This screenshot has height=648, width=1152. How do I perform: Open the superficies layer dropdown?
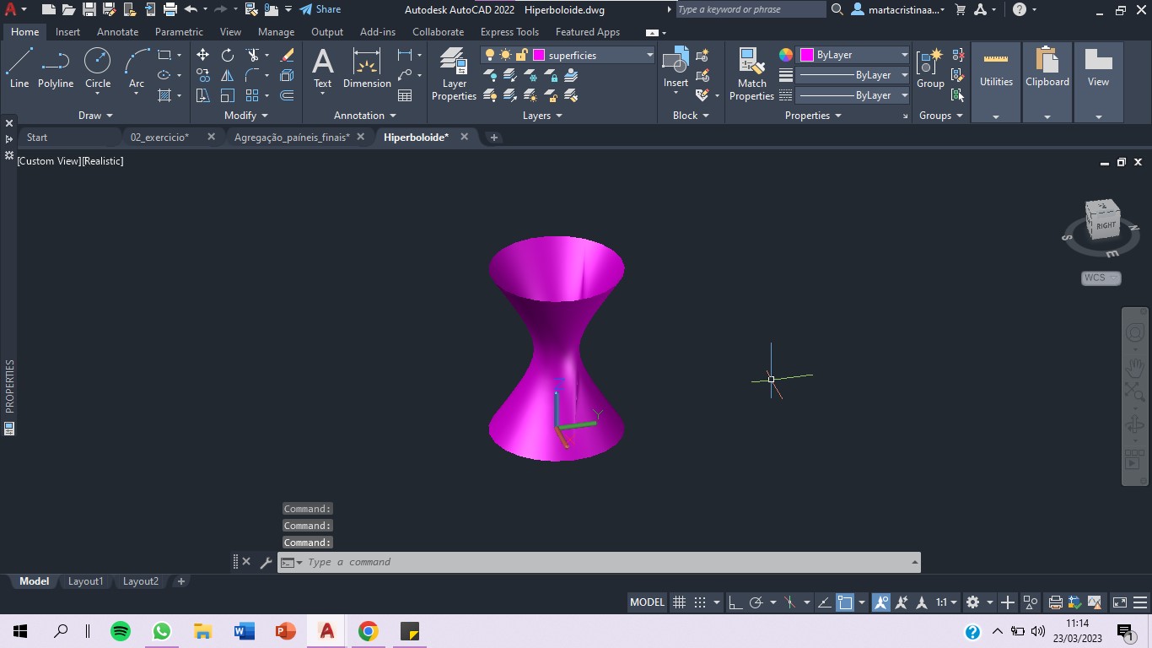(x=649, y=55)
